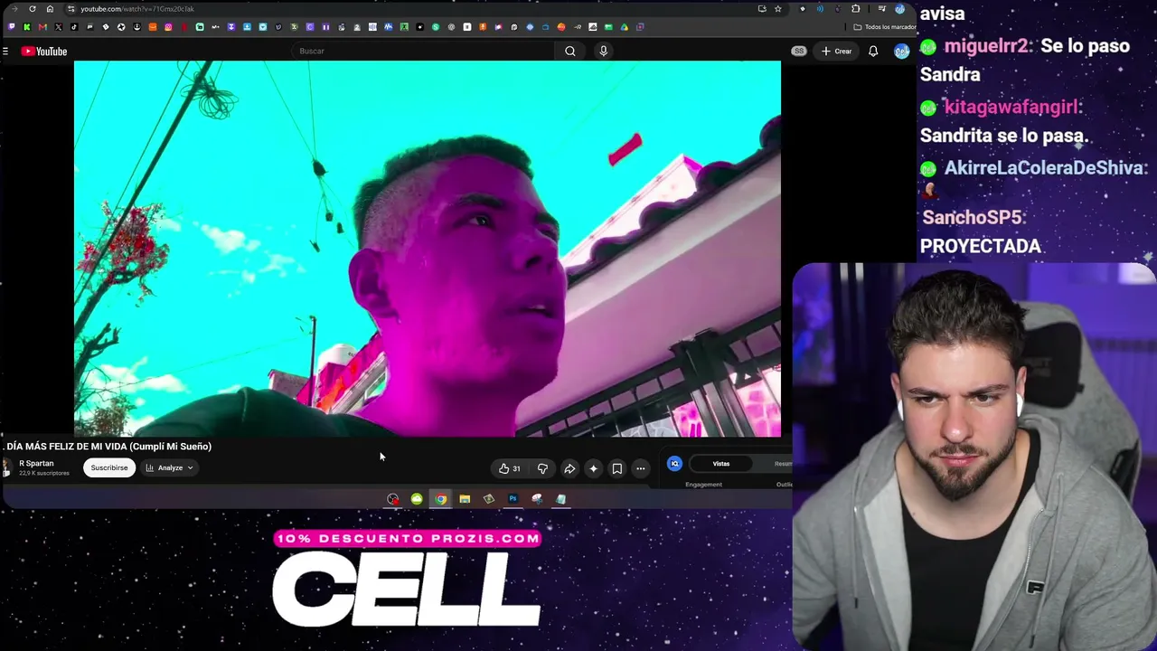The image size is (1157, 651).
Task: Click the SanchoSP5 chat username
Action: pos(973,218)
